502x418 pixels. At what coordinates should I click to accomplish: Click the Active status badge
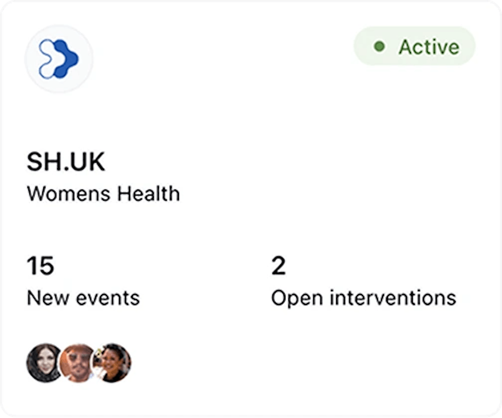click(415, 46)
